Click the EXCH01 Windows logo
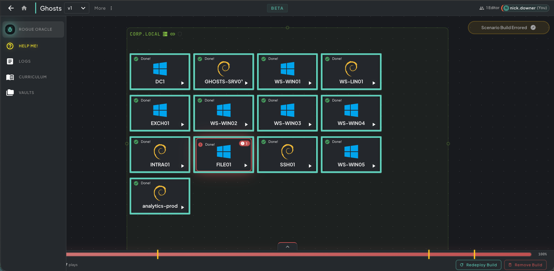 click(x=160, y=110)
